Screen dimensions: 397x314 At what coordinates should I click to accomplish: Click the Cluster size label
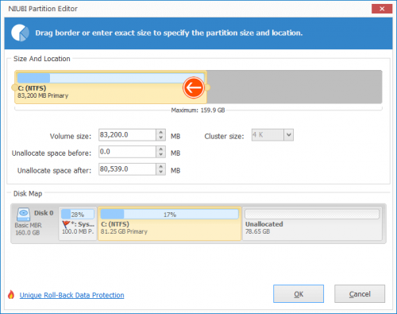pos(224,136)
